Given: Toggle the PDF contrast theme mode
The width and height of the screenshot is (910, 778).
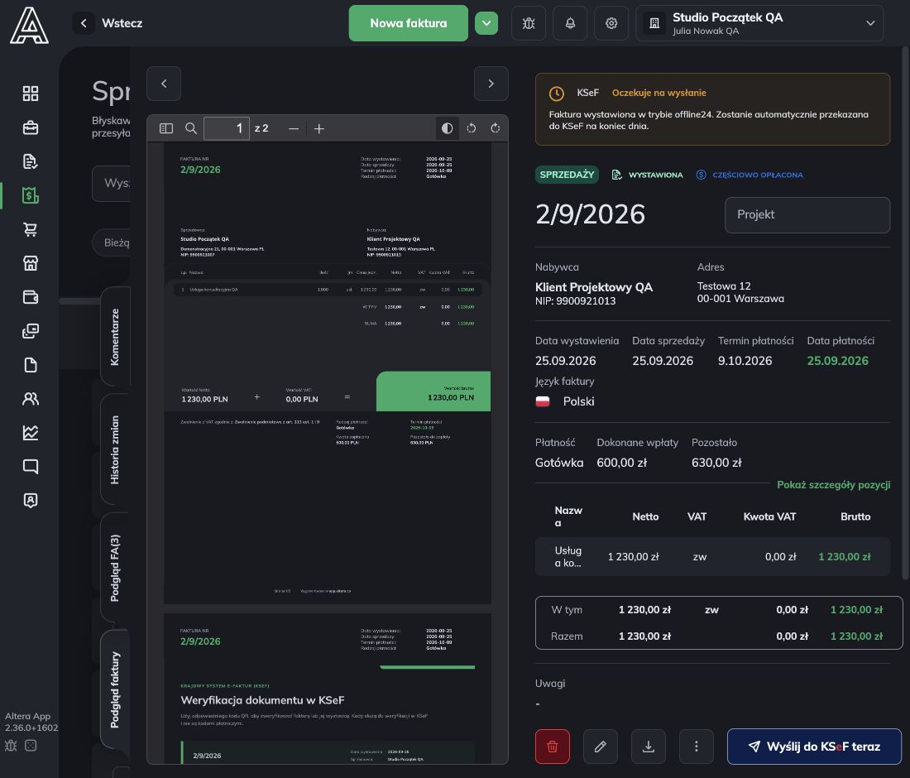Looking at the screenshot, I should click(447, 128).
